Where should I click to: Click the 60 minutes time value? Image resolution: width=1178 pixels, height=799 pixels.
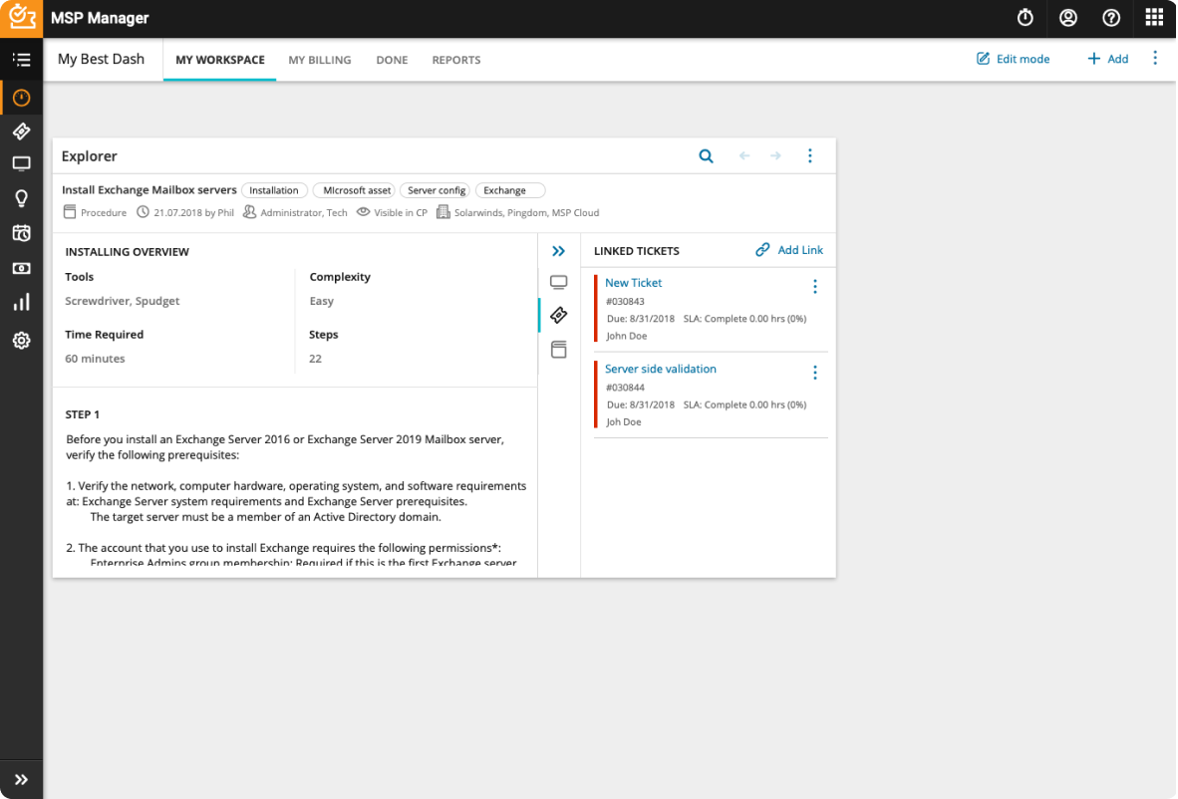pyautogui.click(x=95, y=359)
